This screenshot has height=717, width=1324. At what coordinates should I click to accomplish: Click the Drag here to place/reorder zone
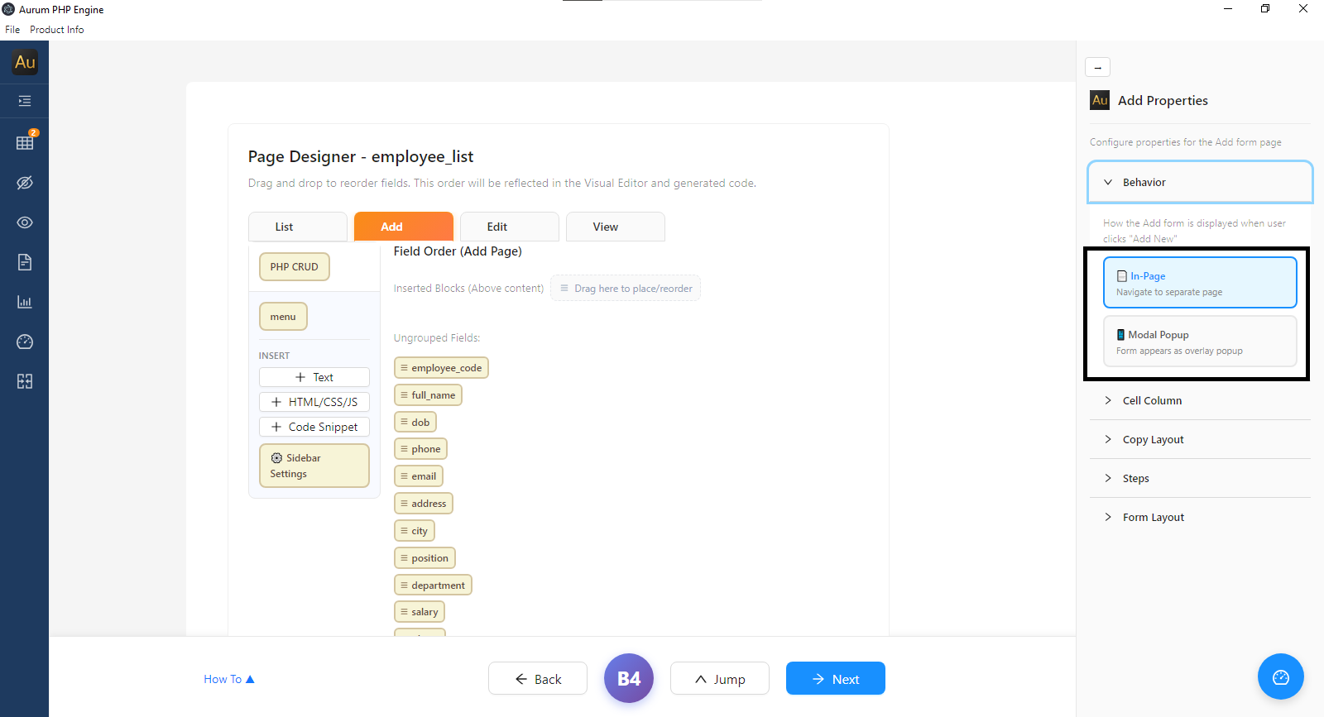(x=626, y=288)
